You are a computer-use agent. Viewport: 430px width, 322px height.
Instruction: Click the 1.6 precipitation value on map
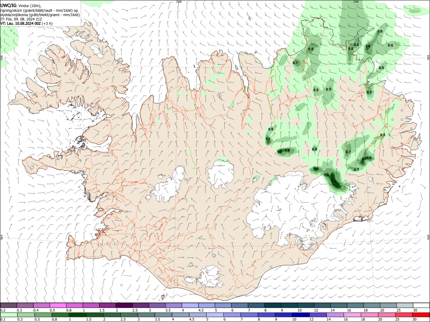pos(334,182)
